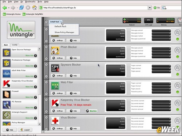Toggle power for Spyware Blocker
Viewport: 182px width, 136px height.
[x=178, y=68]
